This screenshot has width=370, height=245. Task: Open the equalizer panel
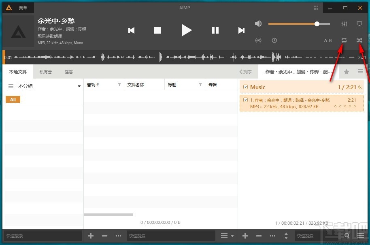tap(344, 24)
